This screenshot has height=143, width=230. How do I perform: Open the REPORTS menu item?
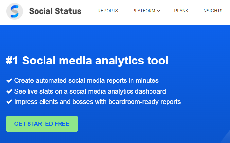(x=108, y=11)
